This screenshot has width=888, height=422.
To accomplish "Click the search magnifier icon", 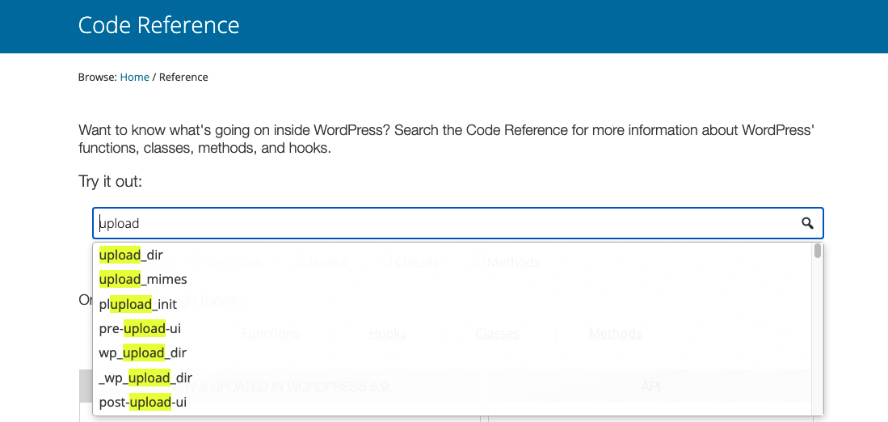I will (806, 224).
